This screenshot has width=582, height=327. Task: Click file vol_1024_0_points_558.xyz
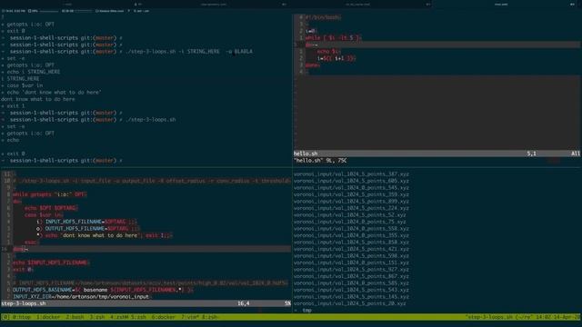(x=351, y=229)
